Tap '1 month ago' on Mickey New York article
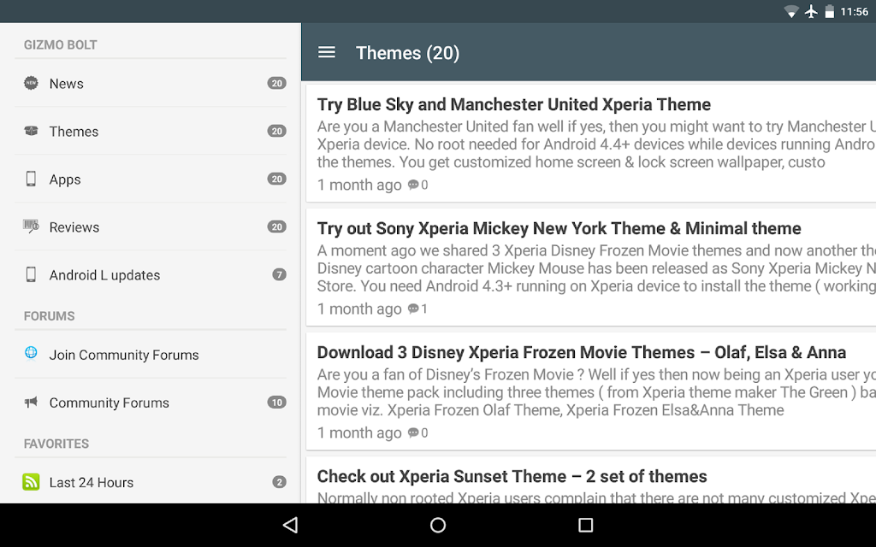 tap(359, 309)
